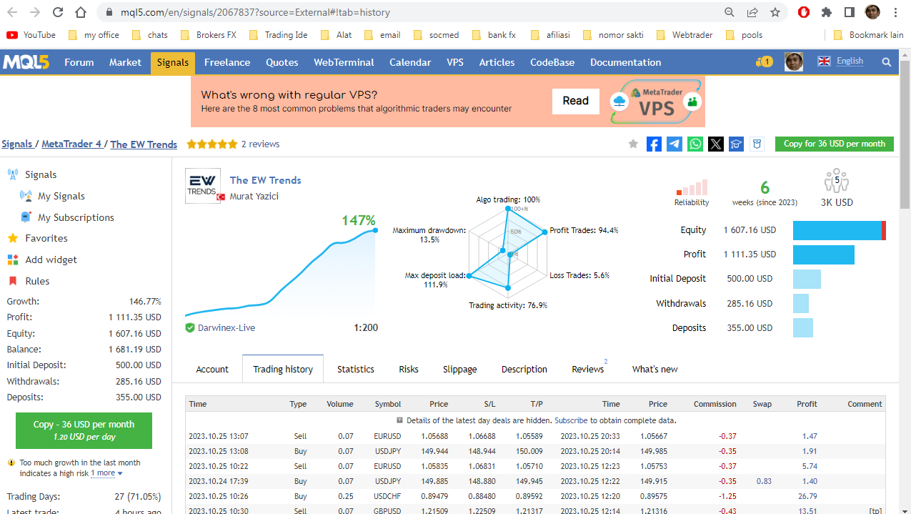Bookmark this page with the star icon
Viewport: 911px width, 514px height.
point(775,12)
